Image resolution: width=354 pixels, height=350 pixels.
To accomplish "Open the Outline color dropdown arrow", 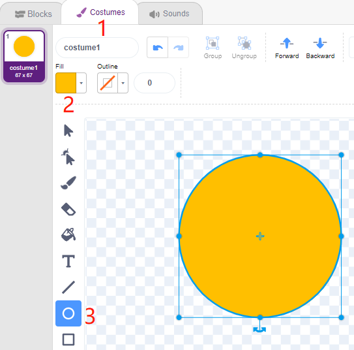I will coord(123,83).
